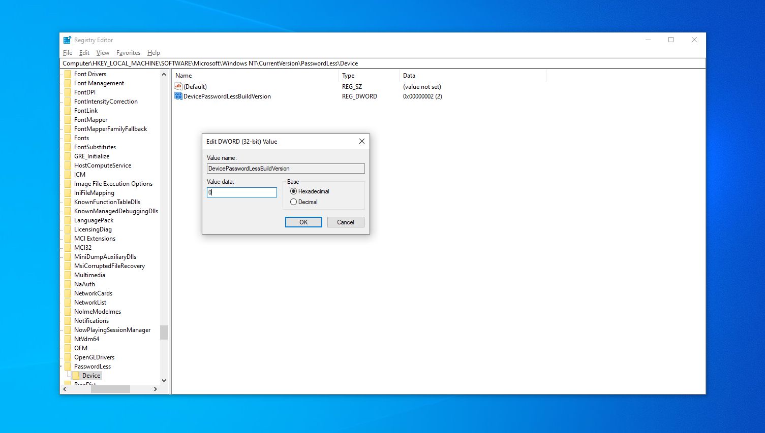The image size is (765, 433).
Task: Click the Font Drivers folder icon
Action: 68,74
